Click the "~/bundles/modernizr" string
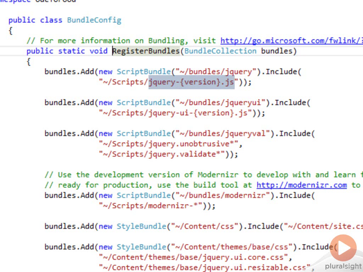This screenshot has width=363, height=272. (x=223, y=195)
